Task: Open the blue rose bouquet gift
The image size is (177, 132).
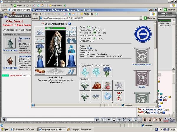Action: click(x=107, y=72)
